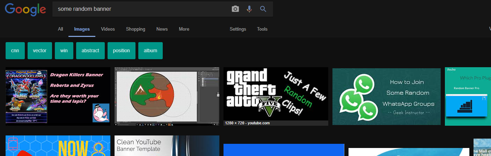Image resolution: width=491 pixels, height=156 pixels.
Task: Click the "1280 × 720 - youtube.com" caption
Action: (248, 123)
